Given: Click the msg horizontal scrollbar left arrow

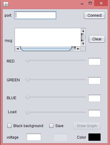Looking at the screenshot, I should tap(17, 49).
